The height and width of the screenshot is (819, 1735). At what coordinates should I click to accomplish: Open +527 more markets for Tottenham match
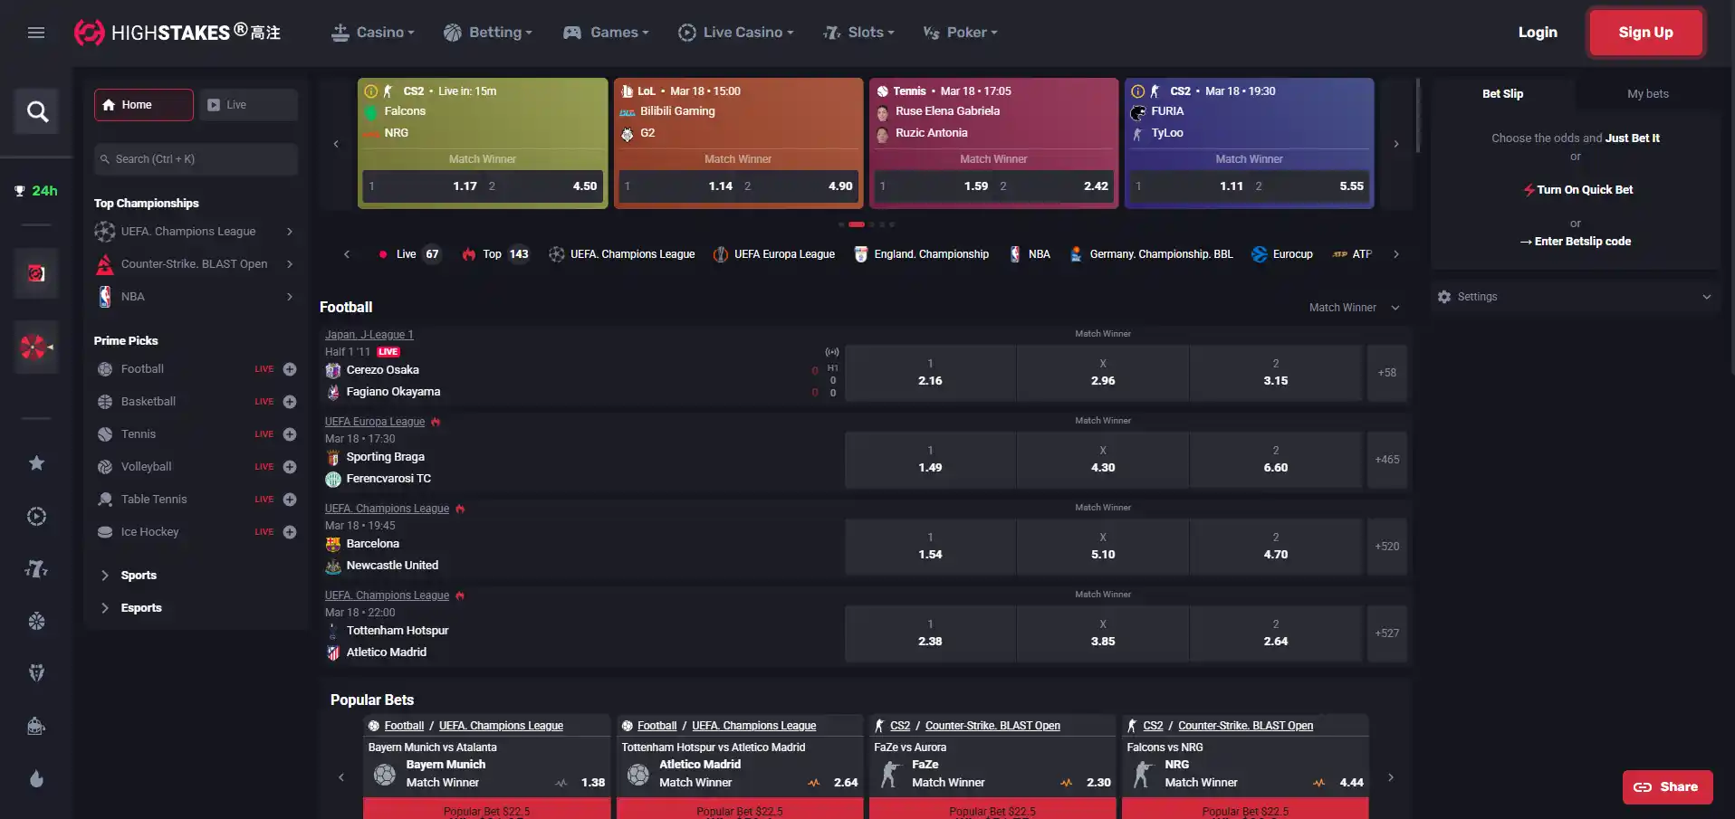coord(1387,633)
